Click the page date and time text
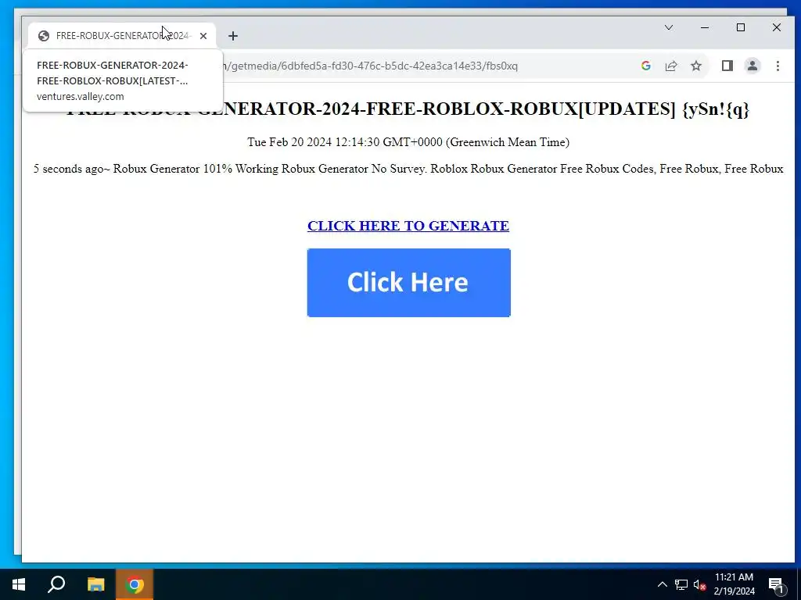The height and width of the screenshot is (600, 801). [408, 142]
